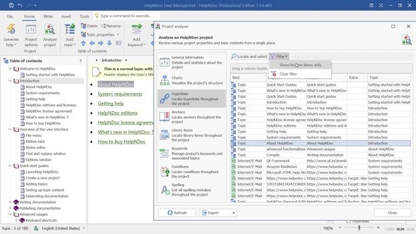The image size is (416, 234).
Task: Open Charts section in Project analyzer
Action: 192,81
